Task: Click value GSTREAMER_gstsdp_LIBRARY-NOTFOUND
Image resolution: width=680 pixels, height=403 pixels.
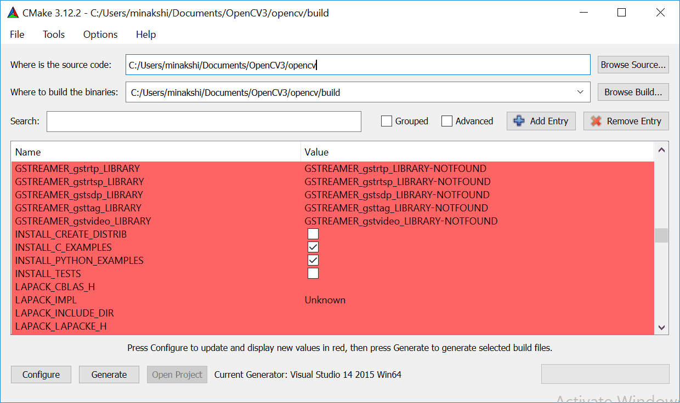Action: coord(397,194)
